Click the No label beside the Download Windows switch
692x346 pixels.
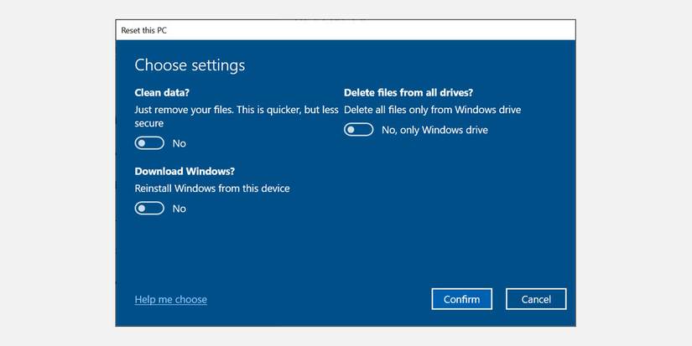click(179, 209)
